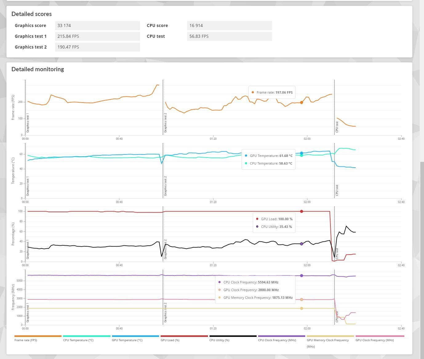The image size is (424, 359).
Task: Toggle the GPU Load (%) legend entry
Action: [x=184, y=338]
